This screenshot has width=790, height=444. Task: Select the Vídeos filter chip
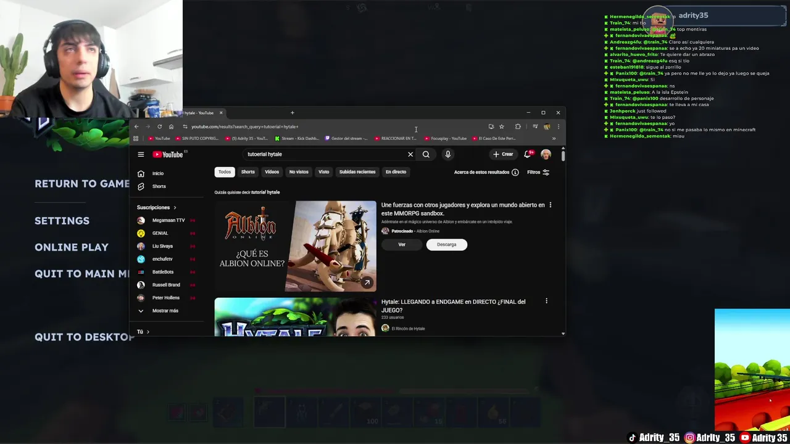tap(272, 172)
